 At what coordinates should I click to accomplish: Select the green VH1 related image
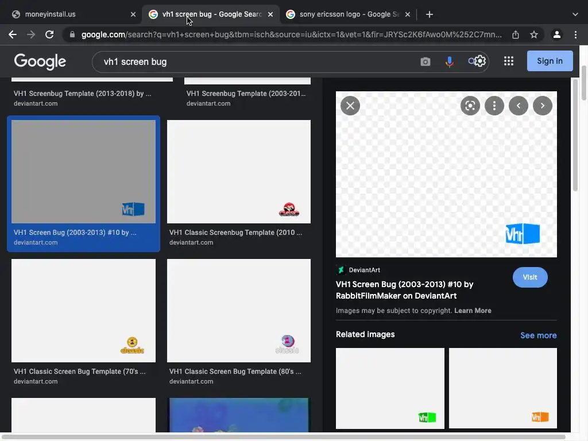[x=390, y=388]
